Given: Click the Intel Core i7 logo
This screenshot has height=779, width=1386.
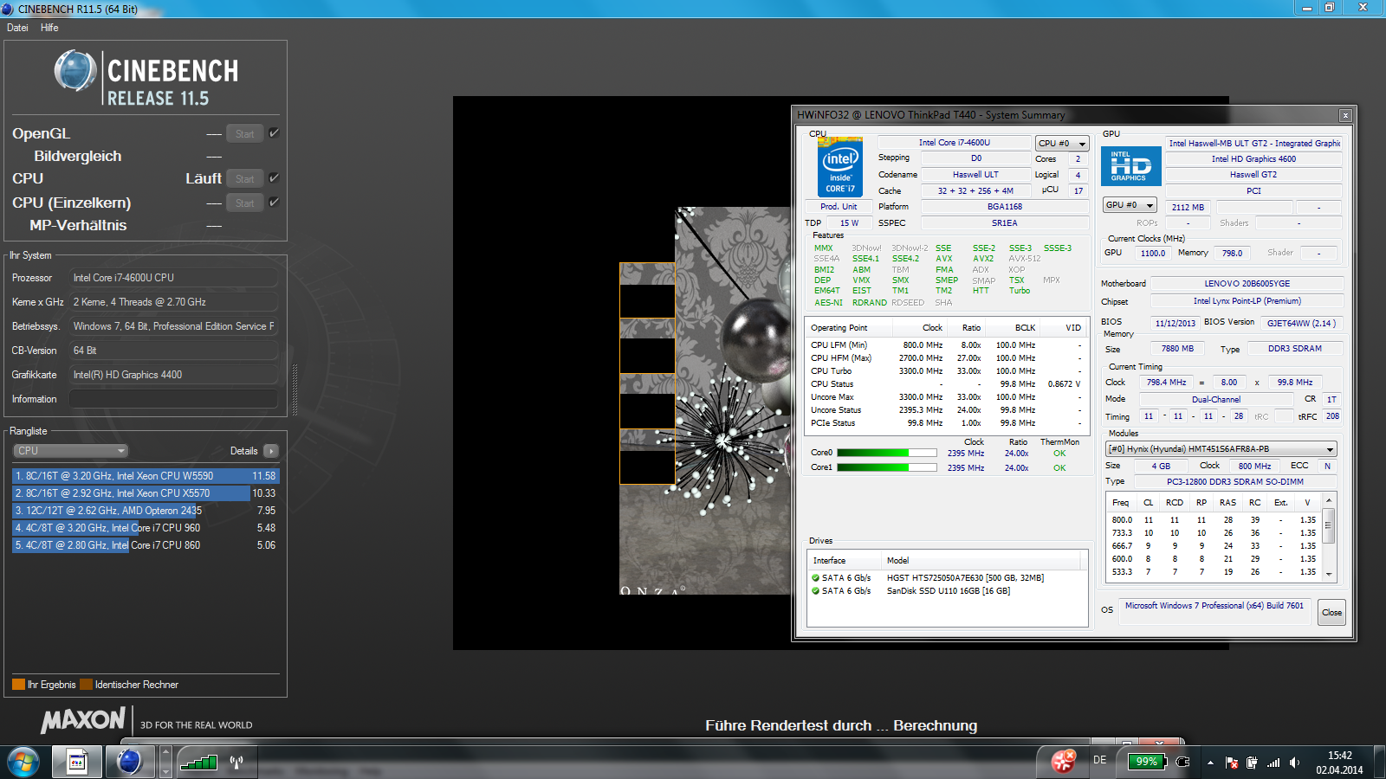Looking at the screenshot, I should pos(839,167).
